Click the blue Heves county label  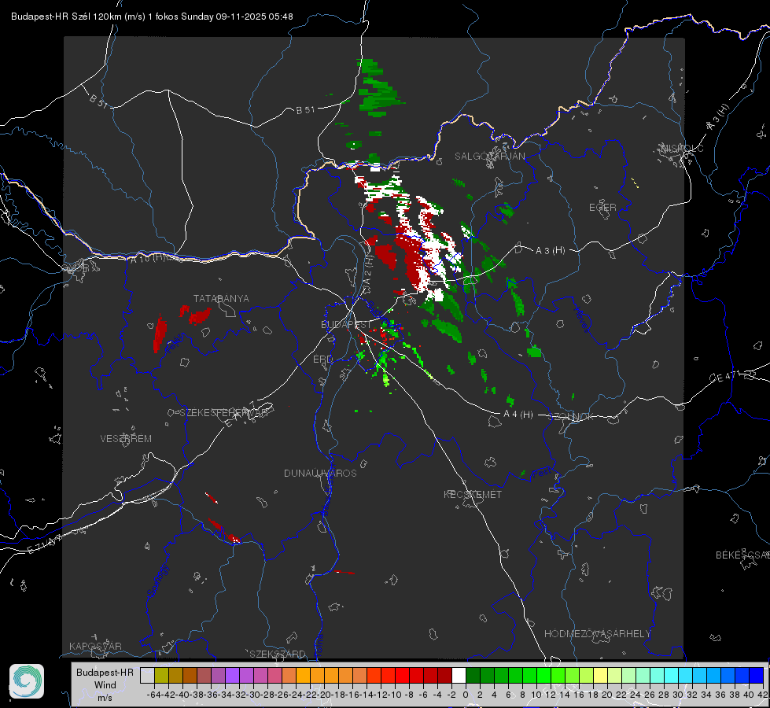tap(581, 319)
